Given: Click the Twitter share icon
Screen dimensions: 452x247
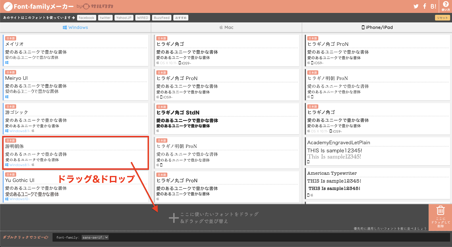Looking at the screenshot, I should [x=416, y=6].
